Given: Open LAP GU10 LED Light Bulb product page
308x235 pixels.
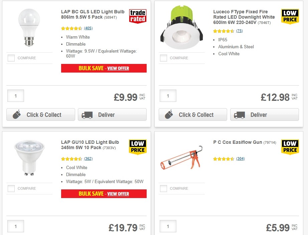Looking at the screenshot, I should coord(89,145).
